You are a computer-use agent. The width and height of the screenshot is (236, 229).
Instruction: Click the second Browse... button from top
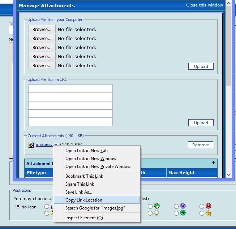pyautogui.click(x=42, y=38)
